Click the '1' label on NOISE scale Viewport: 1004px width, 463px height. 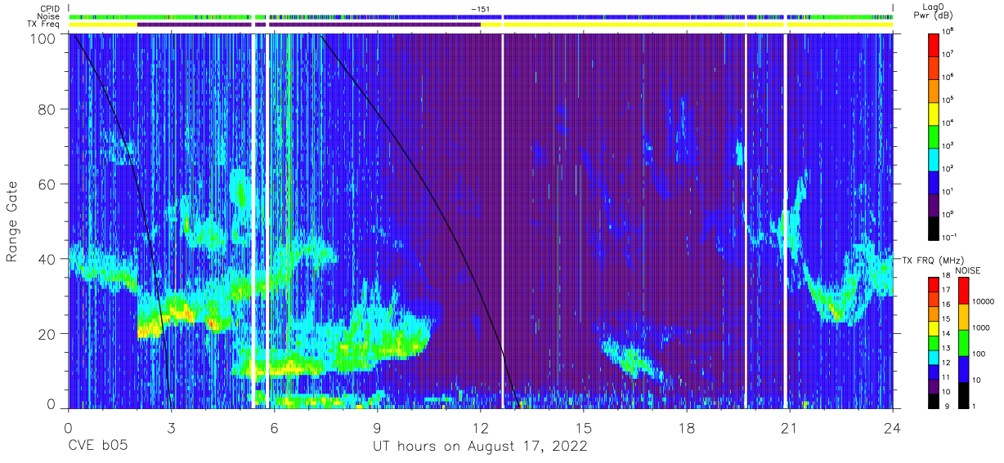pyautogui.click(x=975, y=406)
